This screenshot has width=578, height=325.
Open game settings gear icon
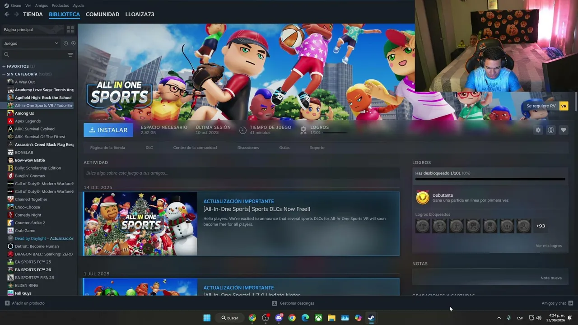(538, 130)
